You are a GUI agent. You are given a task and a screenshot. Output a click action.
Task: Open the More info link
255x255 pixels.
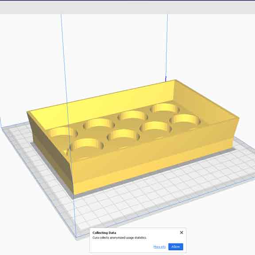coord(159,247)
